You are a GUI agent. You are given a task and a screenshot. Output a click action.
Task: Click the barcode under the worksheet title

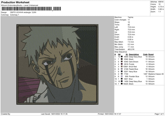(31, 9)
